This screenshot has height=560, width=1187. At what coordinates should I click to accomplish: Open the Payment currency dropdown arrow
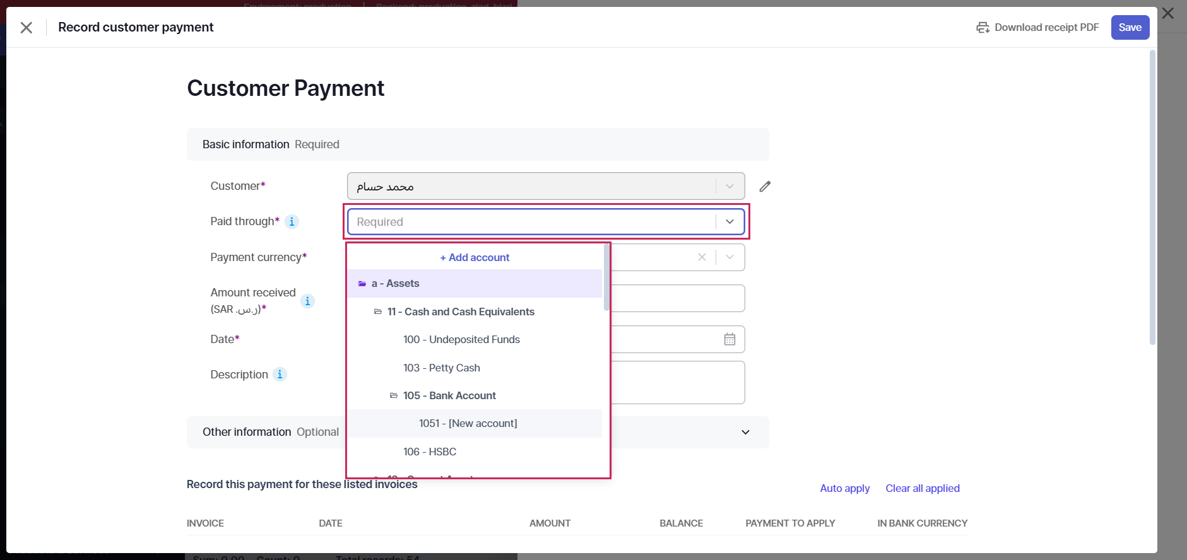coord(730,257)
